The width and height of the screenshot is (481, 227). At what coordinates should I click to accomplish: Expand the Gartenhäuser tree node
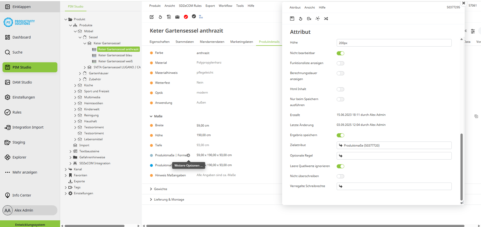point(80,73)
